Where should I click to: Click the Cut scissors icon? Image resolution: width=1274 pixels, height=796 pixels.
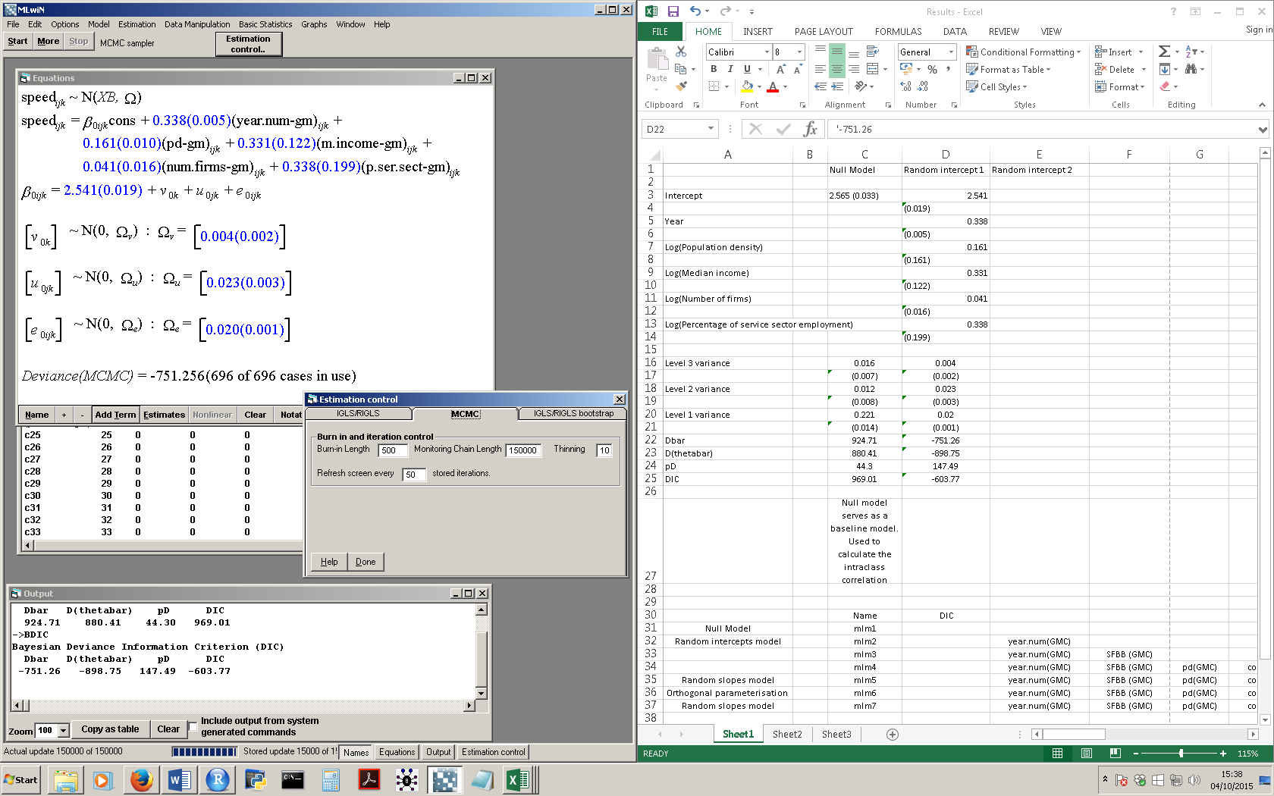681,52
